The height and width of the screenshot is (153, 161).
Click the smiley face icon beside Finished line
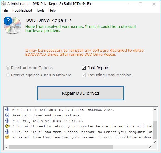pyautogui.click(x=7, y=137)
